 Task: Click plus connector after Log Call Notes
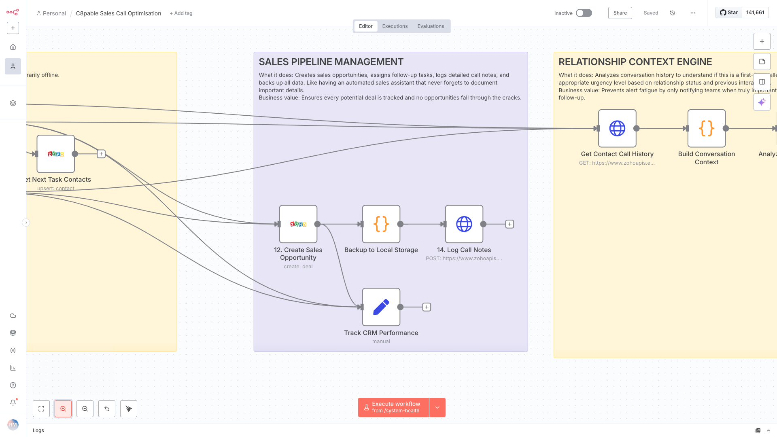pyautogui.click(x=510, y=224)
